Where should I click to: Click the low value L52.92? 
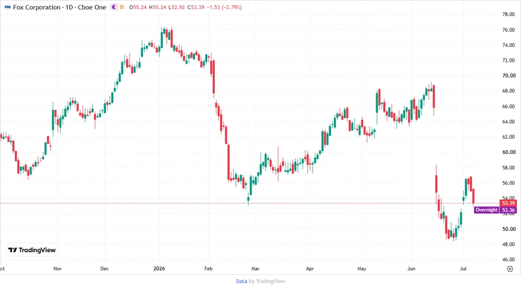click(177, 7)
